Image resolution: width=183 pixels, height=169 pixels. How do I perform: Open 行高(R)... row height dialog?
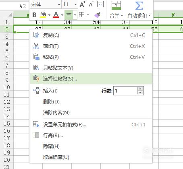pos(91,136)
